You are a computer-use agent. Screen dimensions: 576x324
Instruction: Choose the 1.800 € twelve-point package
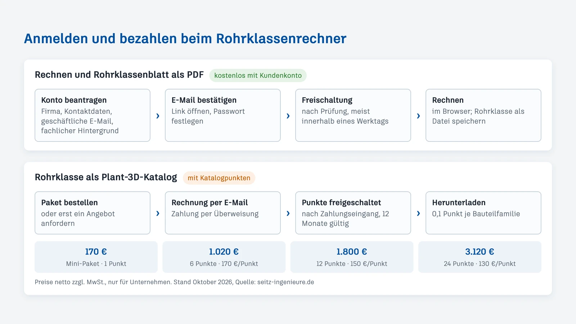point(352,257)
